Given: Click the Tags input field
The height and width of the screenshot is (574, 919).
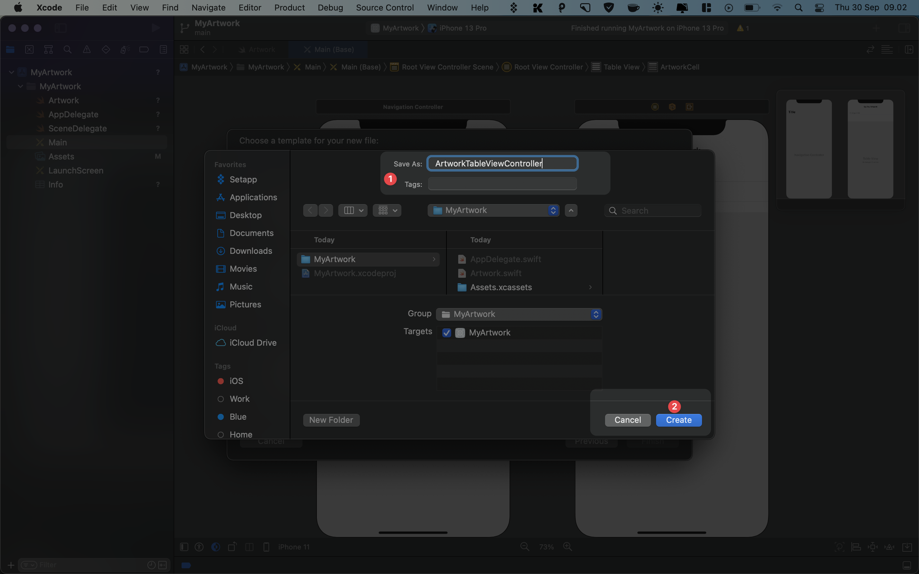Looking at the screenshot, I should pyautogui.click(x=502, y=184).
